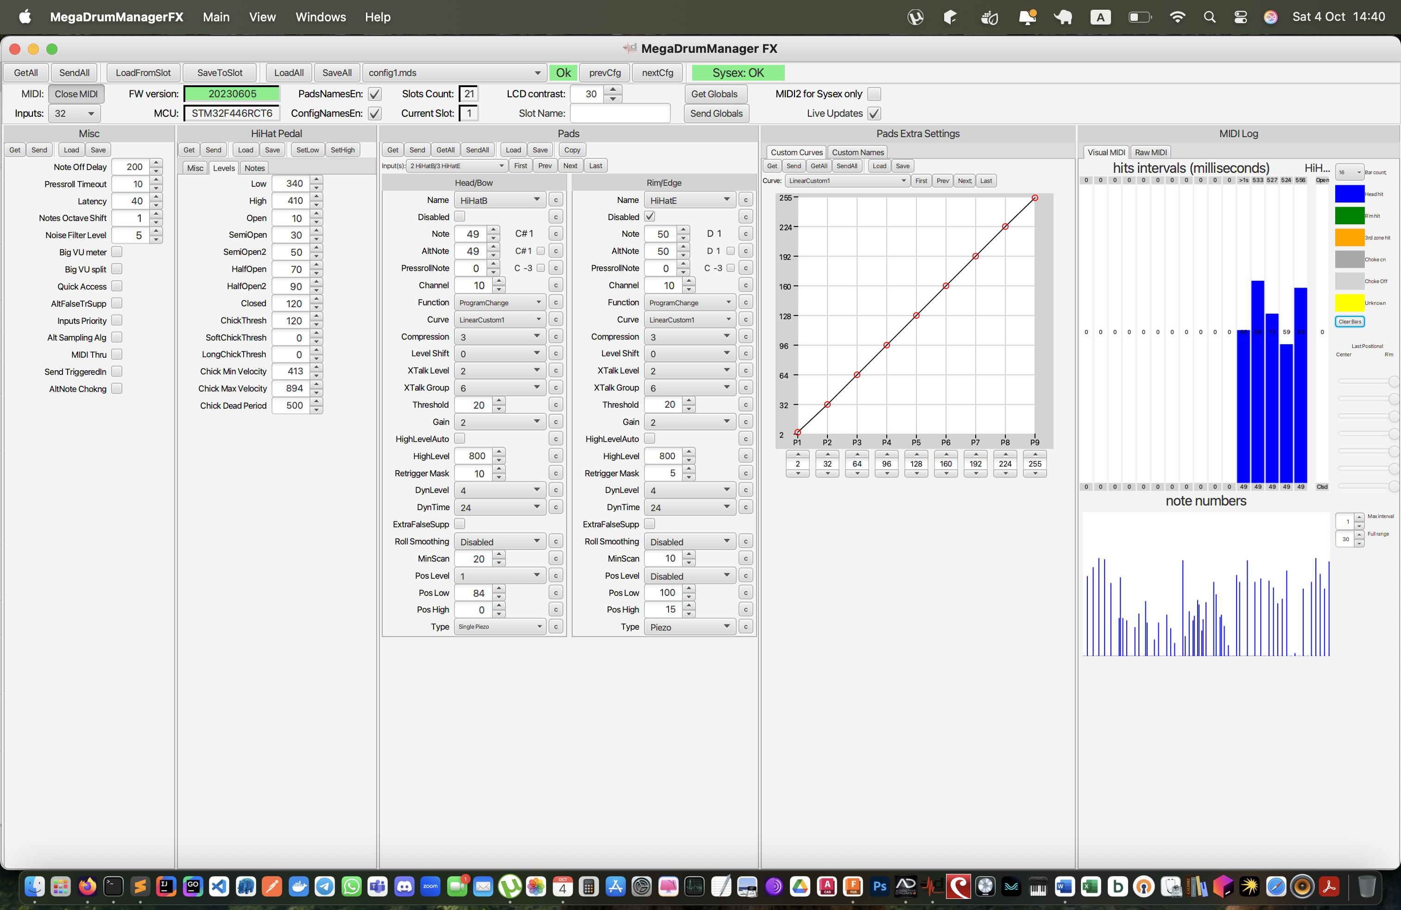Click the SaveToSlot button
Viewport: 1401px width, 910px height.
(x=220, y=73)
